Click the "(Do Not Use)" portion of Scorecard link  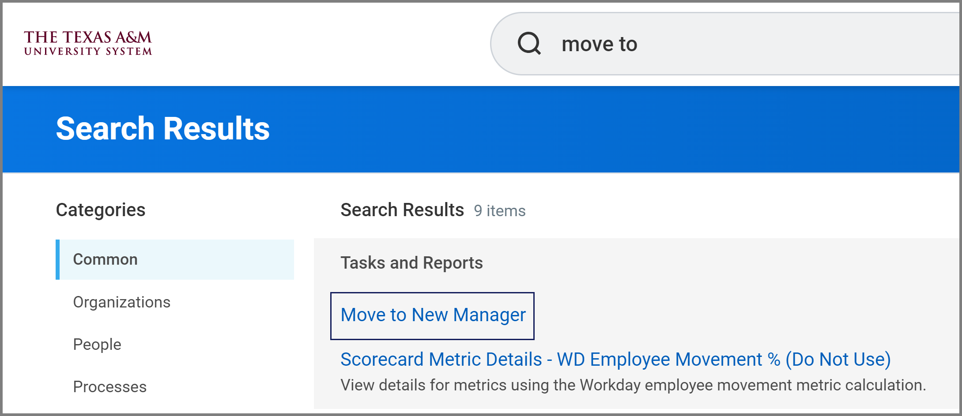point(838,360)
